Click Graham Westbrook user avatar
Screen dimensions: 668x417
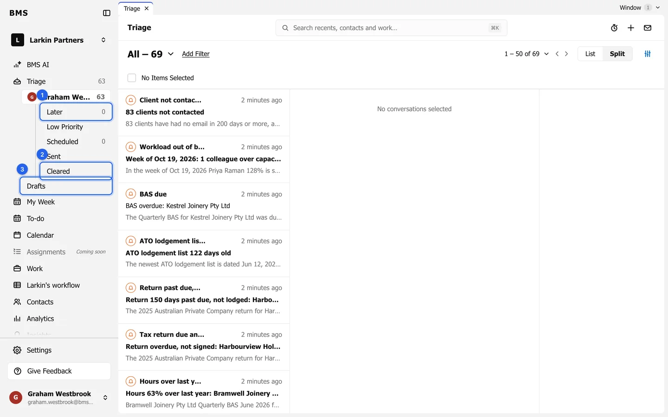click(16, 398)
